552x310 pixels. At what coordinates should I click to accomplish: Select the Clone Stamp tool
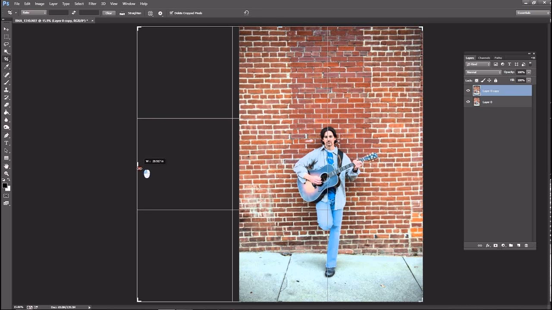[6, 90]
